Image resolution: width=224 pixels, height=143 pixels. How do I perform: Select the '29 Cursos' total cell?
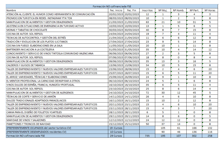[116, 136]
